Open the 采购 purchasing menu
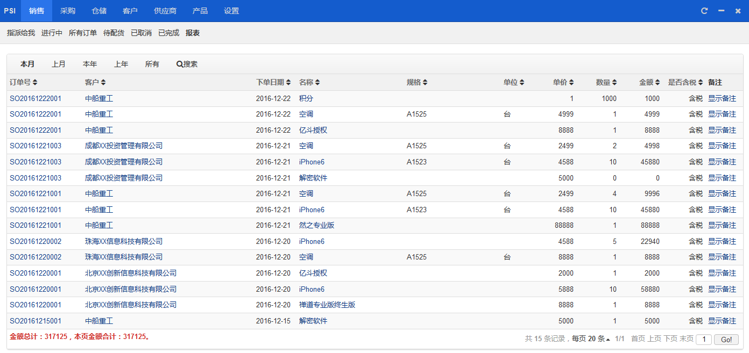The height and width of the screenshot is (353, 749). point(68,11)
